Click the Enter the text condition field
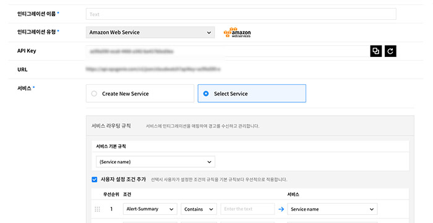Screen dimensions: 433x223 click(x=247, y=209)
